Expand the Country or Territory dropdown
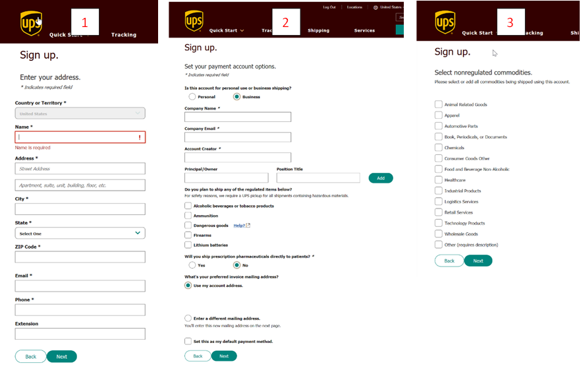The width and height of the screenshot is (581, 376). 80,113
